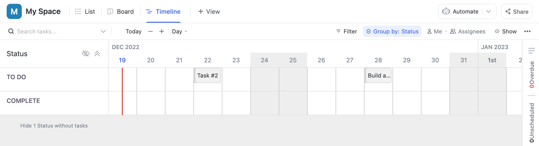Click the Share button
Image resolution: width=539 pixels, height=146 pixels.
coord(517,11)
